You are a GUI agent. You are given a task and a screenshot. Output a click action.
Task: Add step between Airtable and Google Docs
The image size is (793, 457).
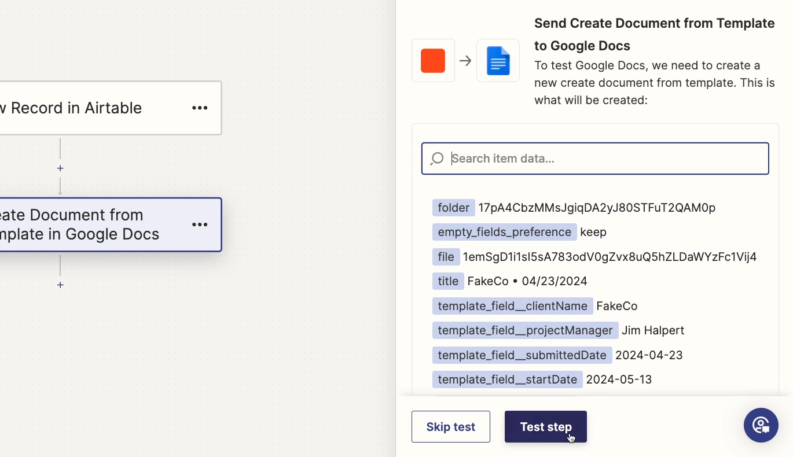click(60, 168)
